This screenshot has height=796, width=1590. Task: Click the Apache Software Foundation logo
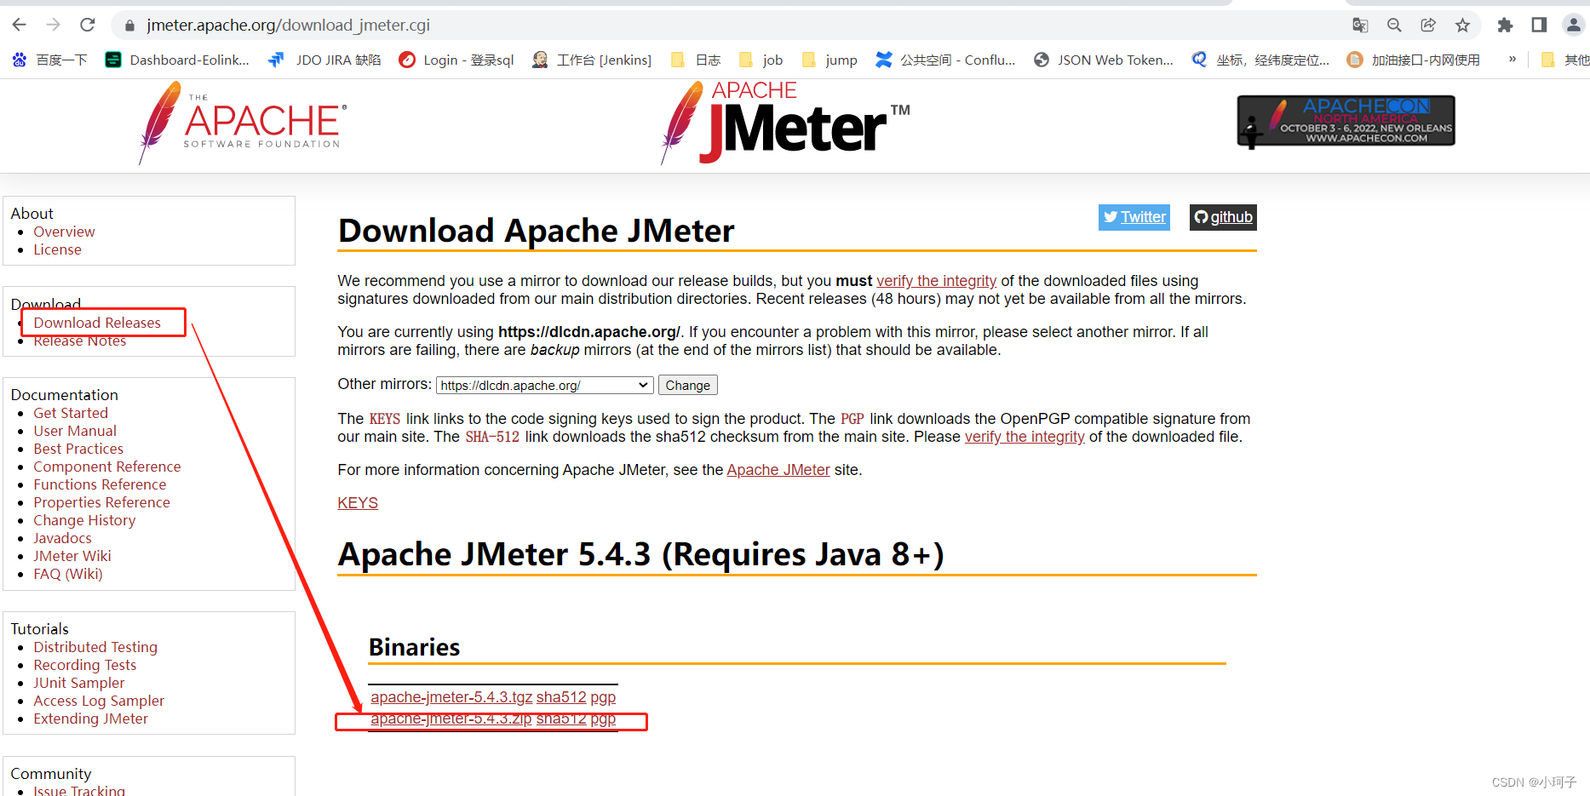[x=243, y=123]
